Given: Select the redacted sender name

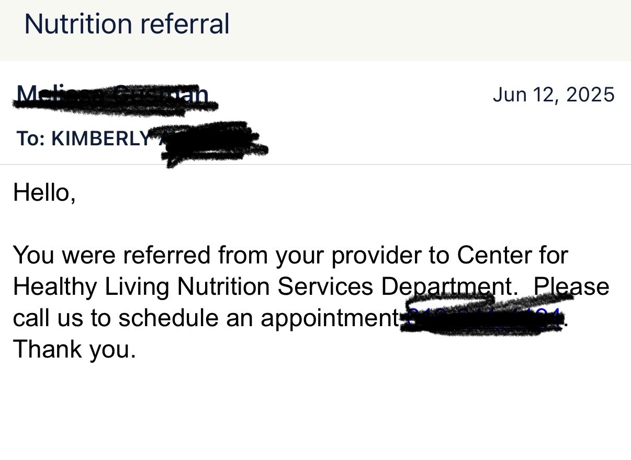Looking at the screenshot, I should point(112,96).
